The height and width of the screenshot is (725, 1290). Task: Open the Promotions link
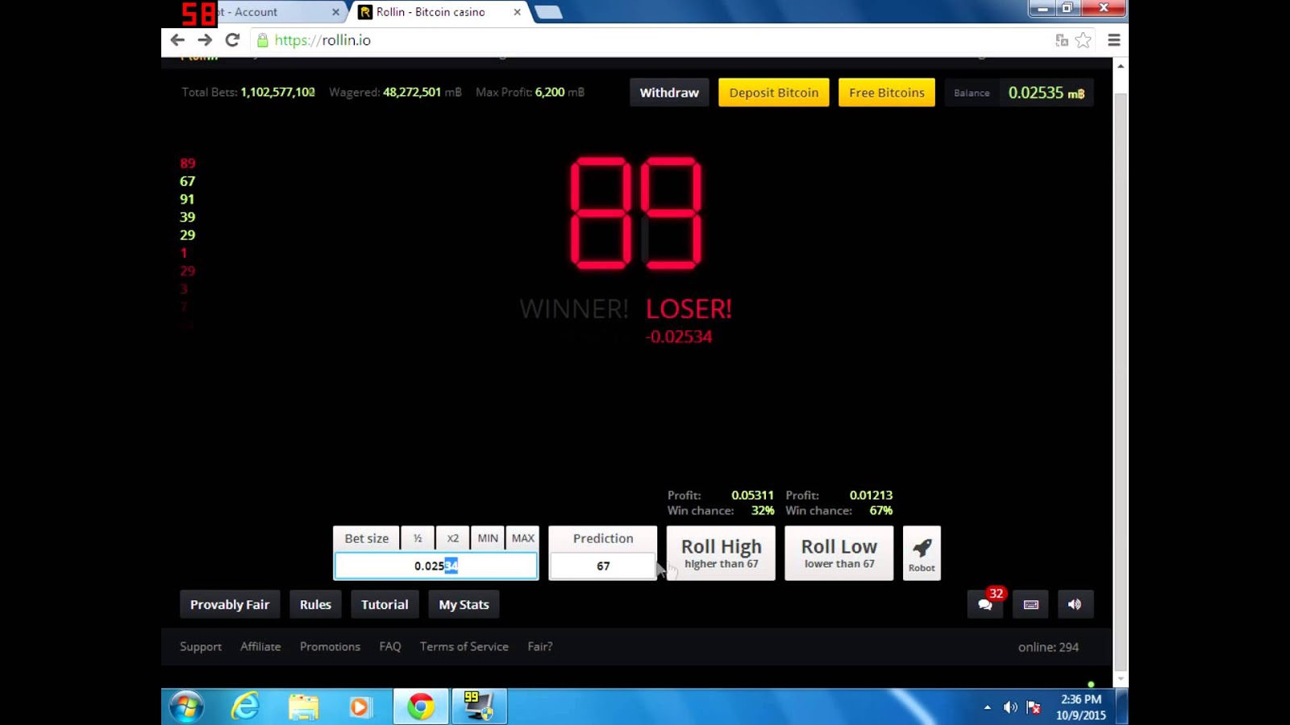330,646
